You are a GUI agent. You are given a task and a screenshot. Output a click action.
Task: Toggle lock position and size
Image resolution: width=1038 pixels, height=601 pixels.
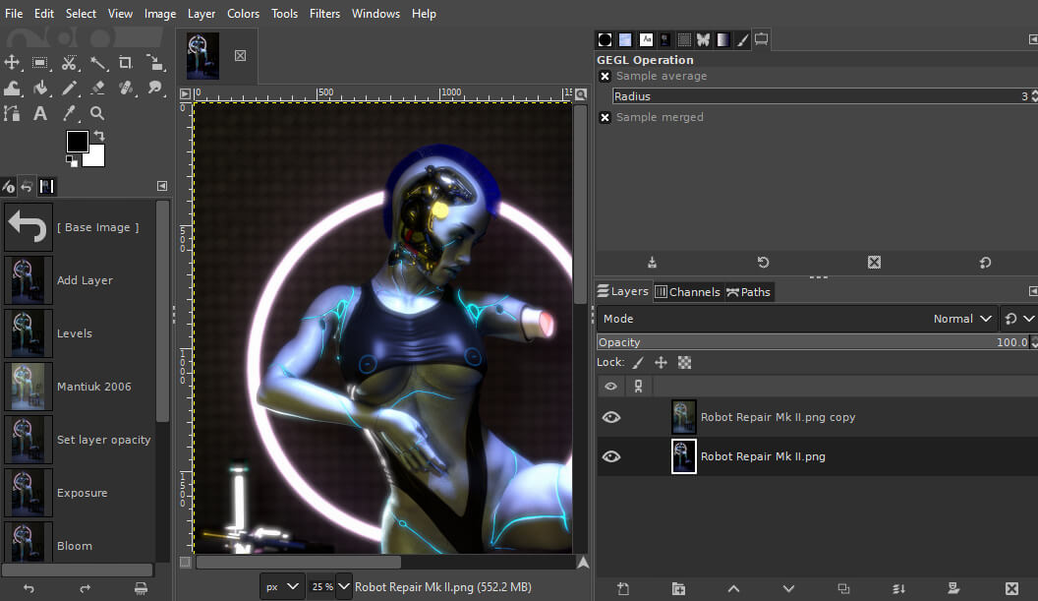661,362
